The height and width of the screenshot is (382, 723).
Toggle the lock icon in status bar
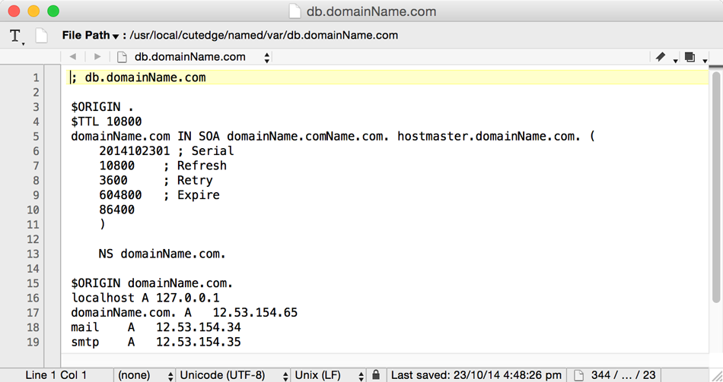(x=376, y=375)
